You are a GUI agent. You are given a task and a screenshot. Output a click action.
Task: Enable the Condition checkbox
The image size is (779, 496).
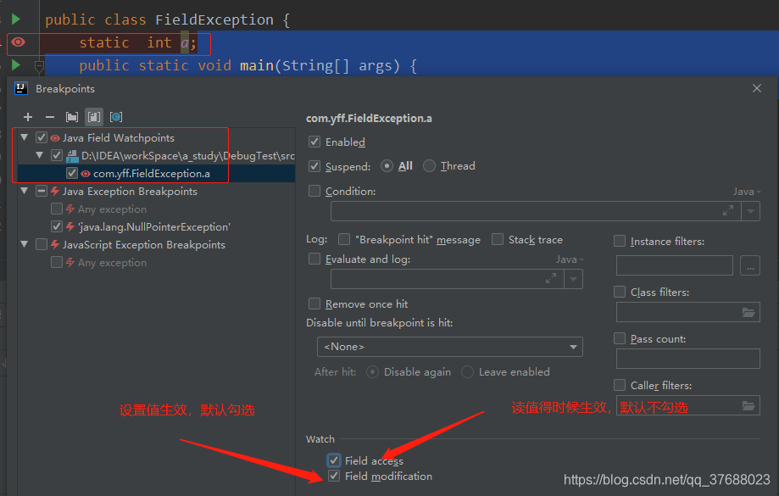(x=314, y=191)
